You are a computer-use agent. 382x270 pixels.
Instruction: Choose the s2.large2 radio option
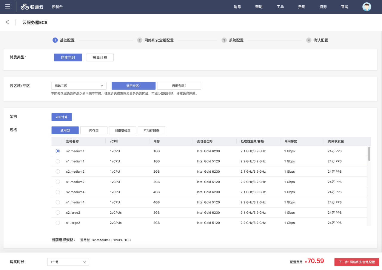[x=58, y=213]
